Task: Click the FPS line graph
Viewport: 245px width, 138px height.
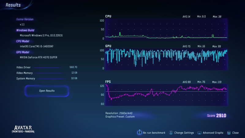Action: point(166,95)
